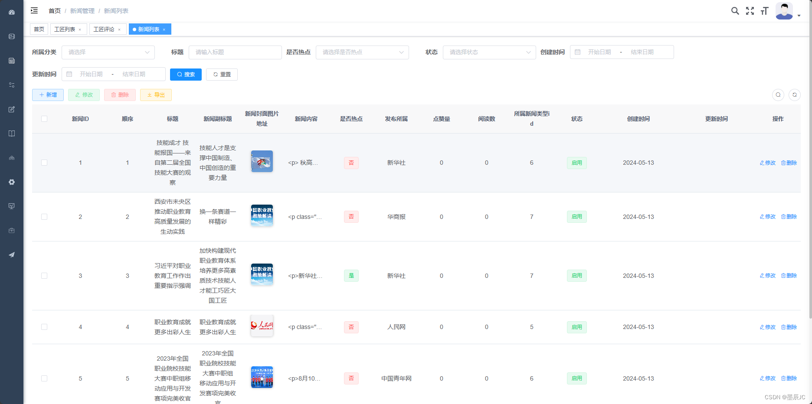Viewport: 812px width, 404px height.
Task: Go to 首页 in breadcrumb
Action: [x=55, y=11]
